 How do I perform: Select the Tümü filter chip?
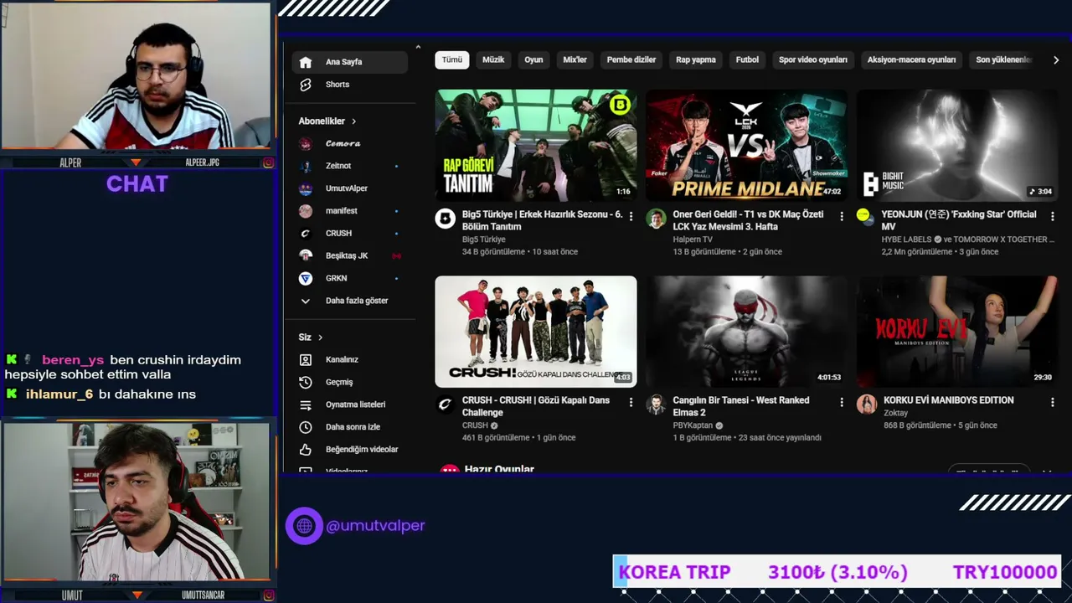(452, 60)
